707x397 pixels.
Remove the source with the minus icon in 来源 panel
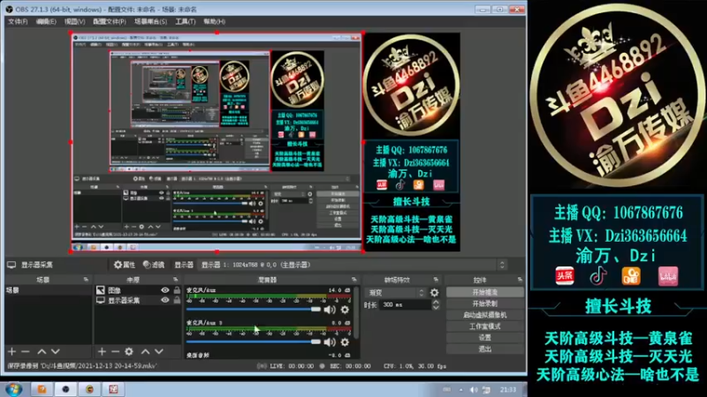pyautogui.click(x=116, y=351)
